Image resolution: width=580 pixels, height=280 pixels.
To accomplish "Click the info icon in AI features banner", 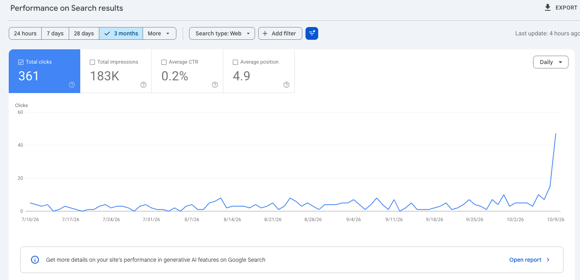I will pyautogui.click(x=35, y=260).
